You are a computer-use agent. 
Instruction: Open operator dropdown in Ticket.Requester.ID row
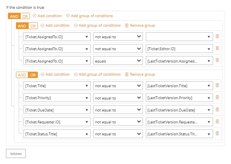click(118, 122)
